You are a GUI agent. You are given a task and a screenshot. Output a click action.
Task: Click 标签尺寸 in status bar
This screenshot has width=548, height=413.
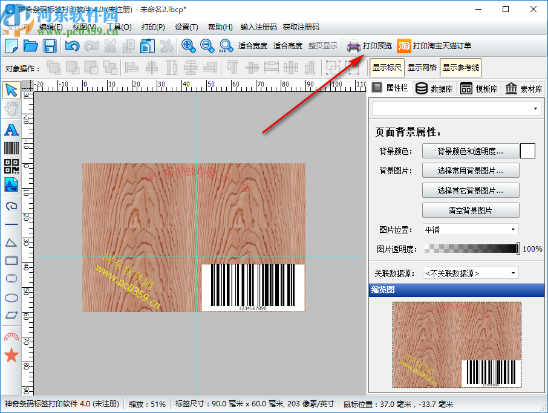tap(255, 404)
